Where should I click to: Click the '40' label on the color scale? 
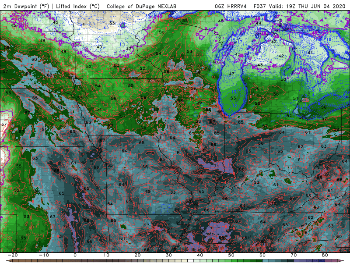point(200,255)
